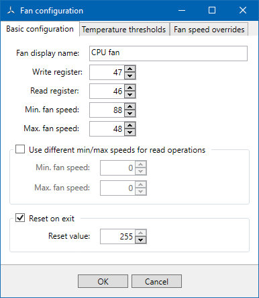
Task: Switch to the Temperature thresholds tab
Action: (x=123, y=30)
